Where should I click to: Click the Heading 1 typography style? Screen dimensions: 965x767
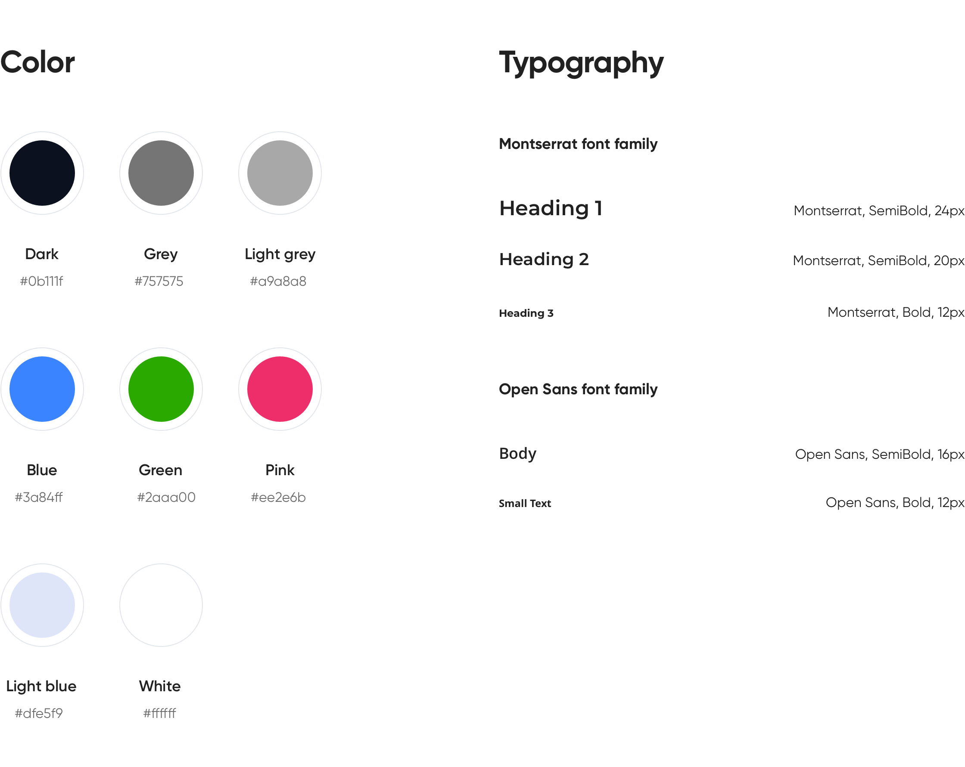[548, 207]
